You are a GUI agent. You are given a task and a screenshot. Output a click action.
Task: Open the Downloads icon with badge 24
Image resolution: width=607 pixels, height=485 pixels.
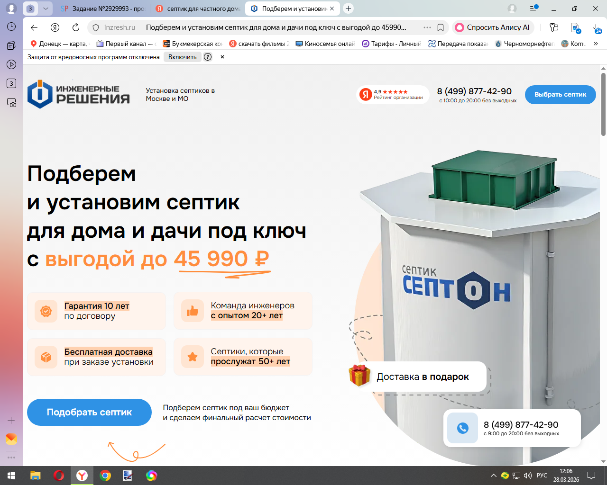(x=597, y=28)
